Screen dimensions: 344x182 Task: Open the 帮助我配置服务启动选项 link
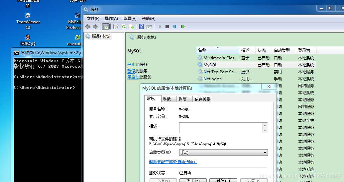coord(173,162)
